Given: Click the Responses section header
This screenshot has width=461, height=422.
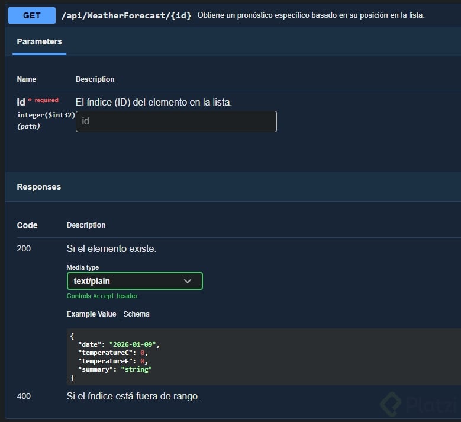Looking at the screenshot, I should point(39,187).
